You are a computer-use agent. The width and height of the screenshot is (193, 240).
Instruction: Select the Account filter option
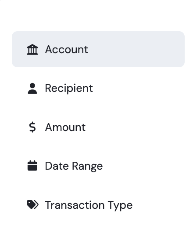[98, 49]
